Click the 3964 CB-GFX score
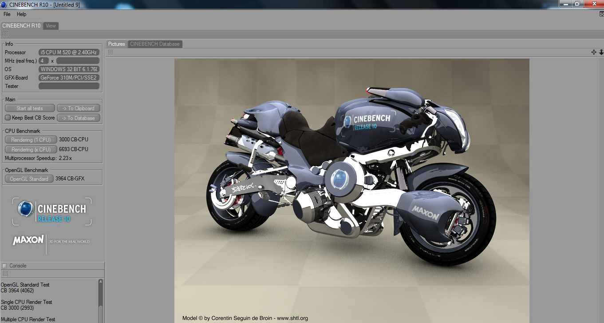604x323 pixels. pyautogui.click(x=70, y=179)
